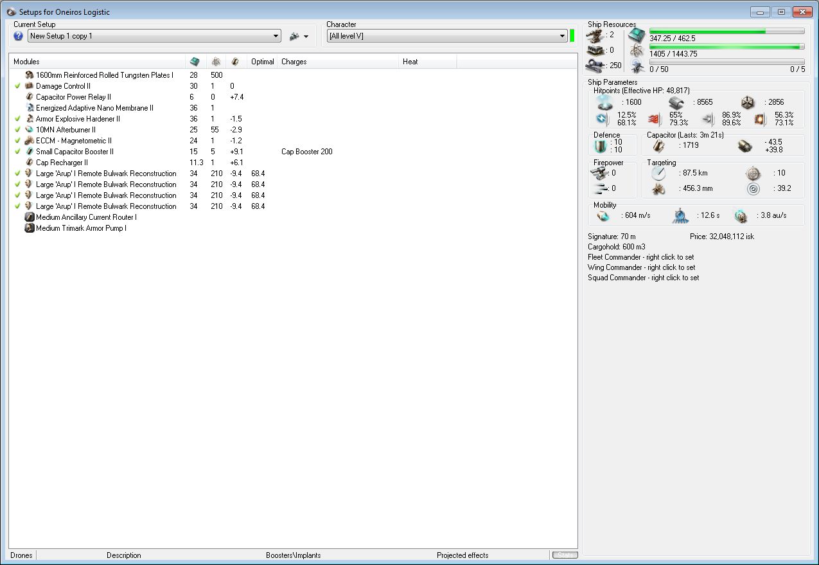Click the powergrid usage progress bar
819x565 pixels.
(727, 46)
